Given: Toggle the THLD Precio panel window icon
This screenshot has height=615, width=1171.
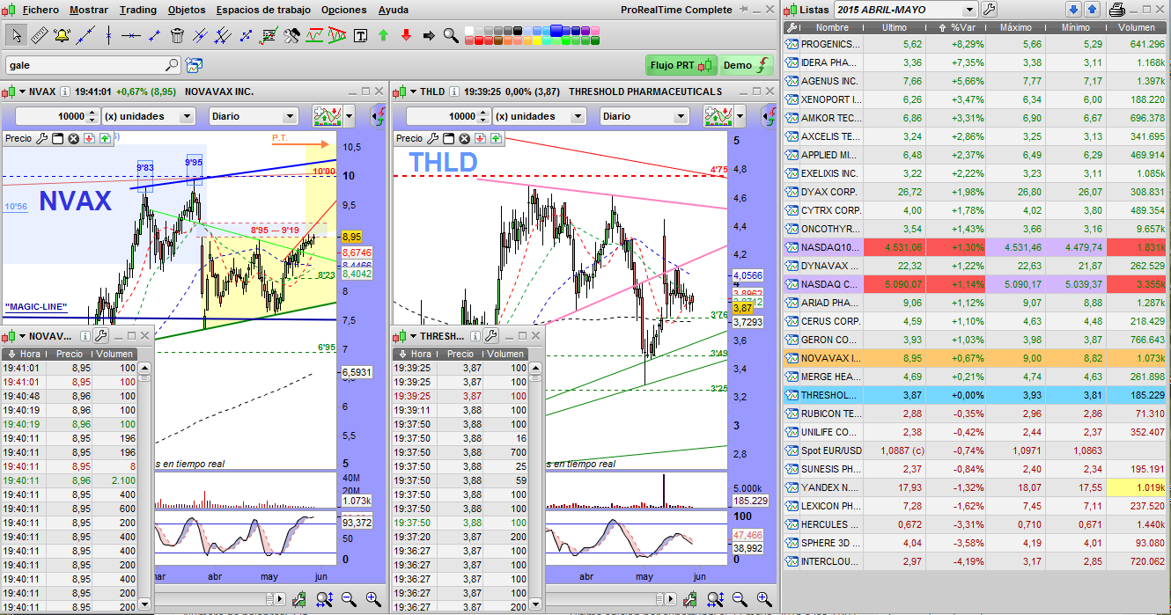Looking at the screenshot, I should pyautogui.click(x=449, y=138).
